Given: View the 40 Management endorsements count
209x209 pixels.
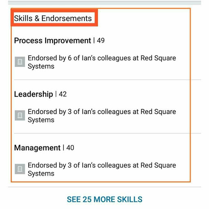Looking at the screenshot, I should [x=70, y=148].
